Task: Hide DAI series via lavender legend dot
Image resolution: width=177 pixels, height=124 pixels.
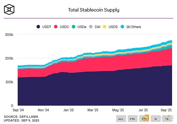Action: pyautogui.click(x=91, y=27)
